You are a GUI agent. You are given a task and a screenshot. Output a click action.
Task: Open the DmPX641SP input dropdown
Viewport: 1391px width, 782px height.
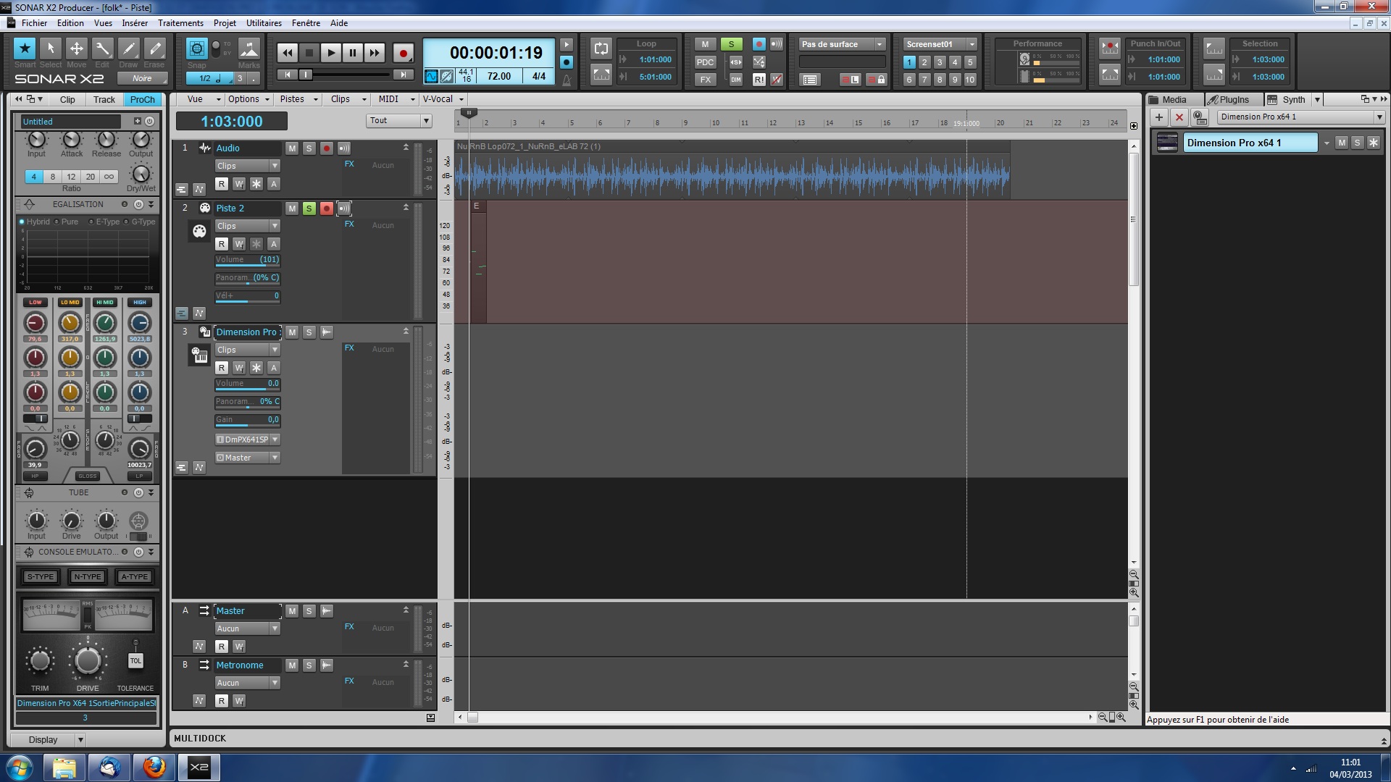pyautogui.click(x=247, y=440)
